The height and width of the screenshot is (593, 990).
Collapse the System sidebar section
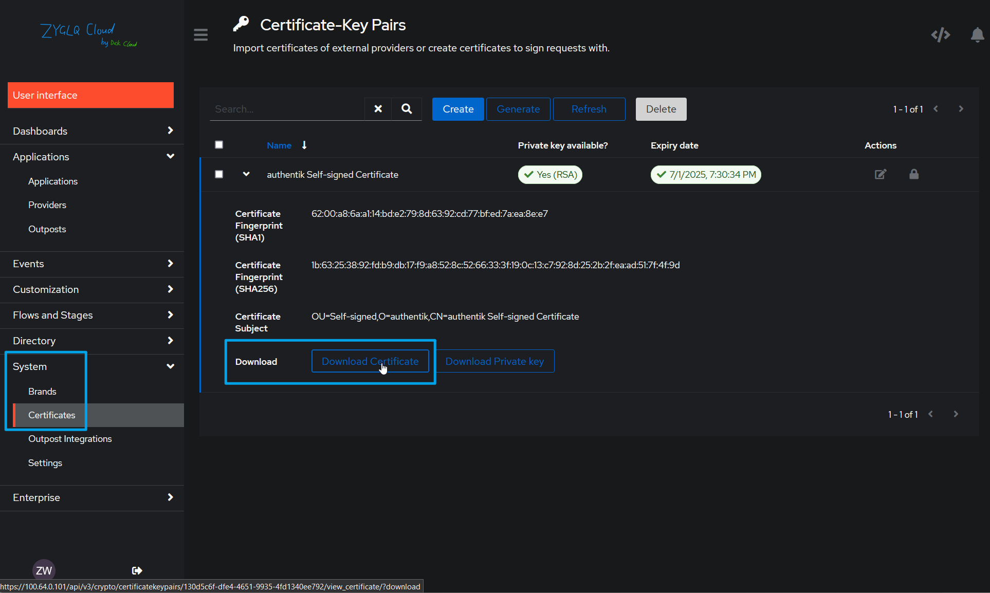[x=92, y=366]
